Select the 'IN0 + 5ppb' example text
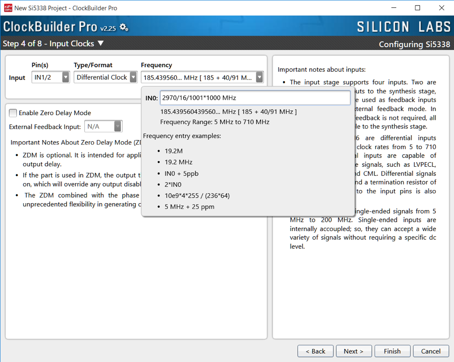454x362 pixels. click(181, 173)
